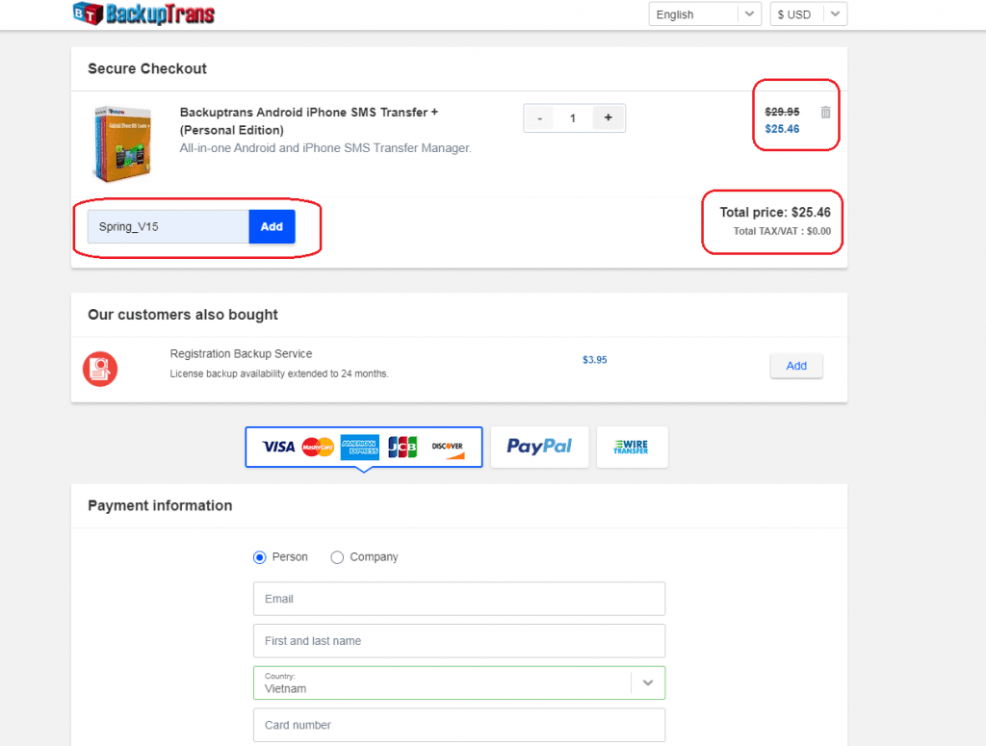Choose PayPal payment method
This screenshot has height=746, width=986.
539,447
